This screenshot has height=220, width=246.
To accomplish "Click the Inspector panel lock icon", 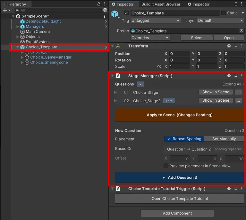I will [236, 4].
